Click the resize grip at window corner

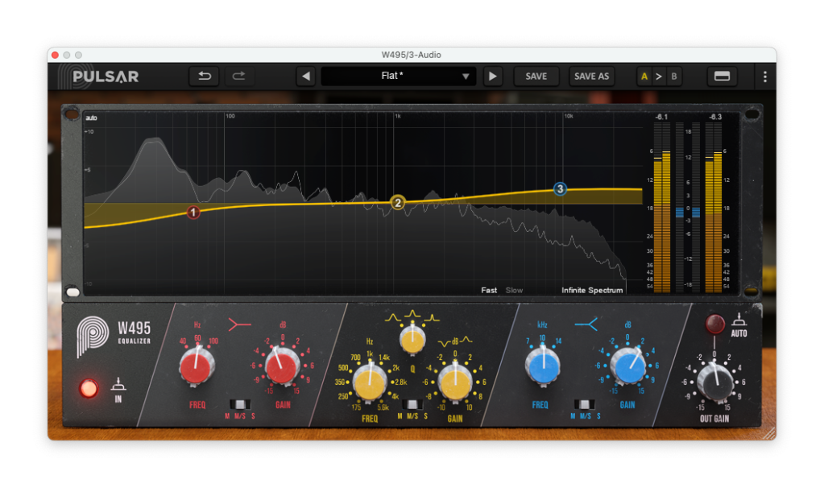(769, 433)
